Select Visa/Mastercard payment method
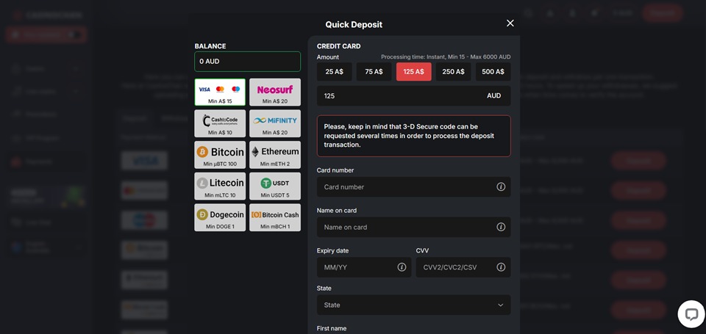 pyautogui.click(x=220, y=92)
